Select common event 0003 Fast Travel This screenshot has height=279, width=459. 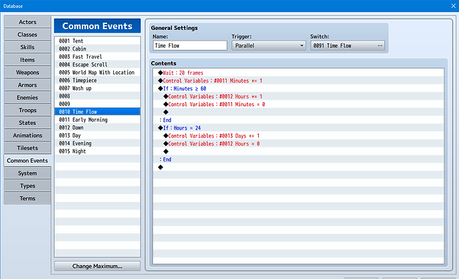(97, 56)
